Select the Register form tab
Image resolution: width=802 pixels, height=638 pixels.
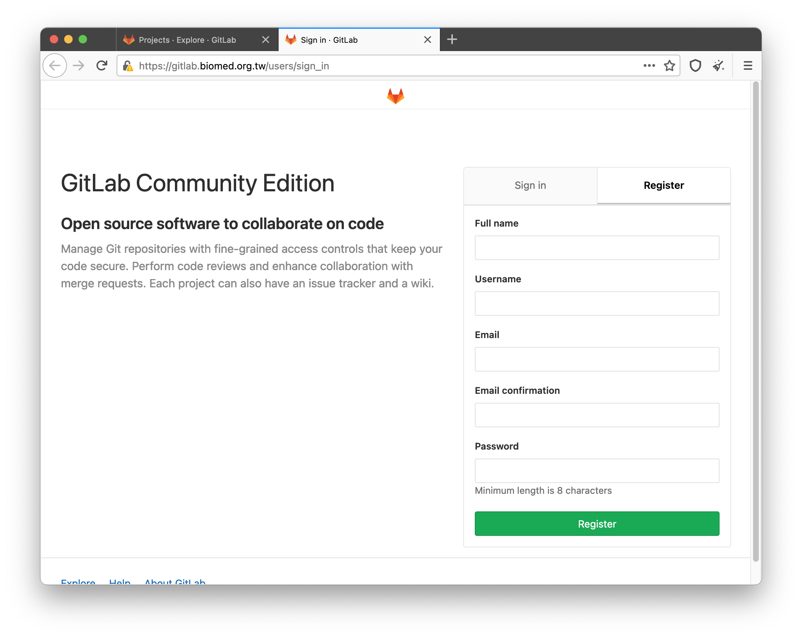click(x=664, y=185)
